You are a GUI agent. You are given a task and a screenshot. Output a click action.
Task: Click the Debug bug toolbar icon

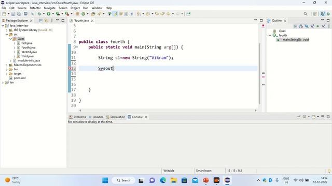tap(39, 14)
